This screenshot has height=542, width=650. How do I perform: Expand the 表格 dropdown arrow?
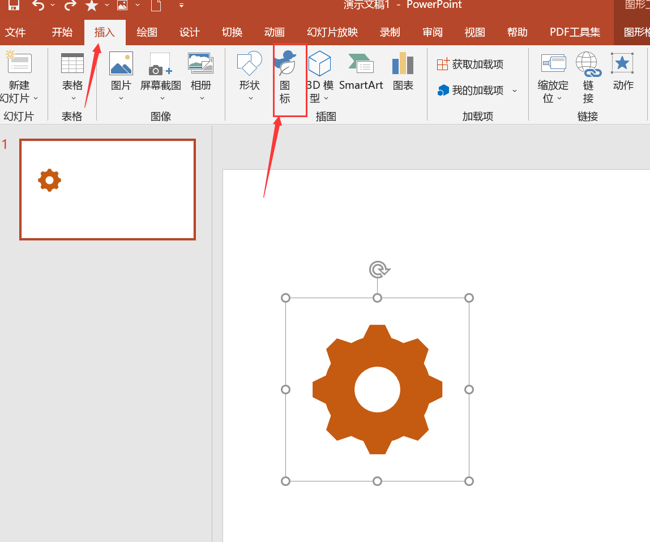[74, 98]
